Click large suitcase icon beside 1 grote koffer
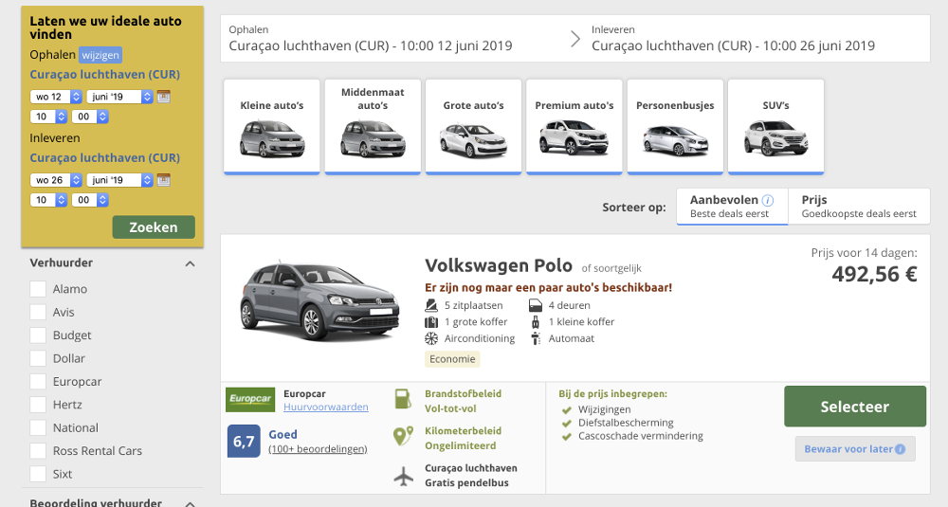This screenshot has height=507, width=948. tap(431, 322)
